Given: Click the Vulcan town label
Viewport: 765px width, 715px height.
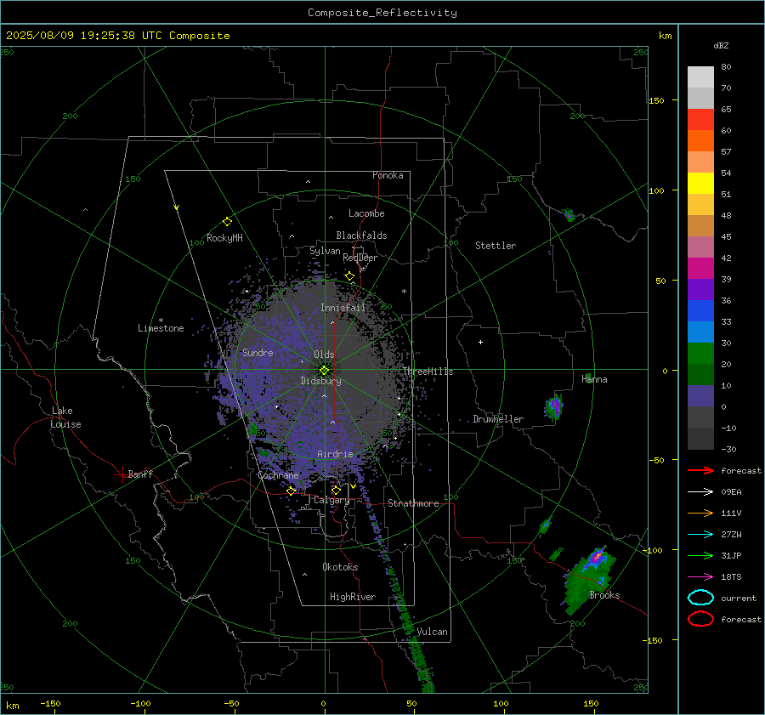Looking at the screenshot, I should tap(432, 632).
